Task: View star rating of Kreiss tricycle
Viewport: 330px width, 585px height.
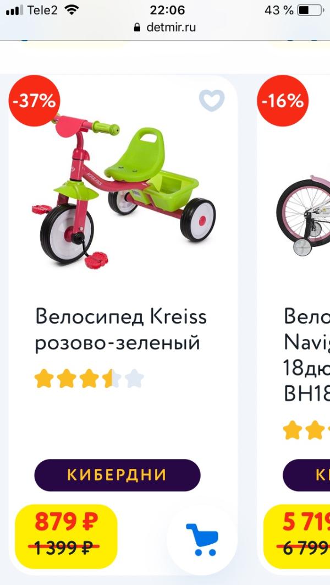Action: tap(89, 379)
